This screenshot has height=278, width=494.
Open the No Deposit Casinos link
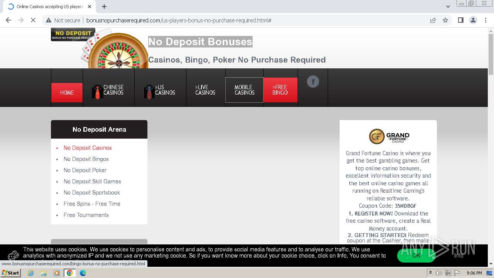click(x=88, y=148)
